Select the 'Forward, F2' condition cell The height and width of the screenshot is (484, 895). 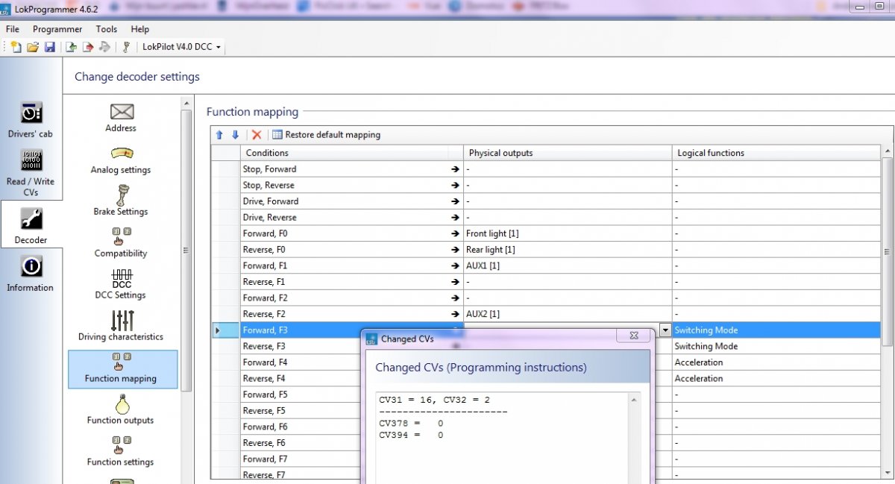click(352, 298)
